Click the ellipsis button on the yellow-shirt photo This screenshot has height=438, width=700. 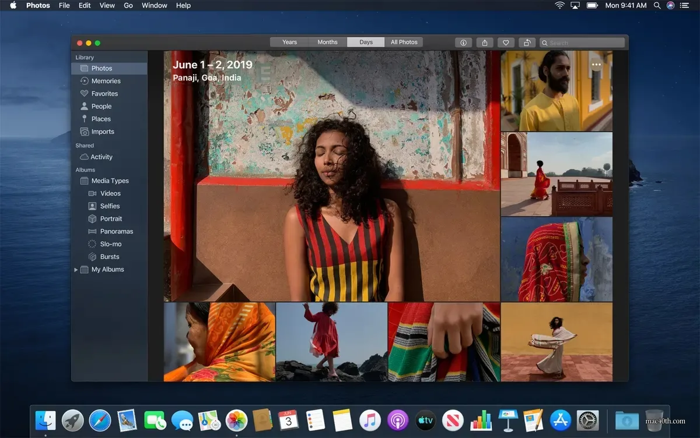tap(597, 65)
